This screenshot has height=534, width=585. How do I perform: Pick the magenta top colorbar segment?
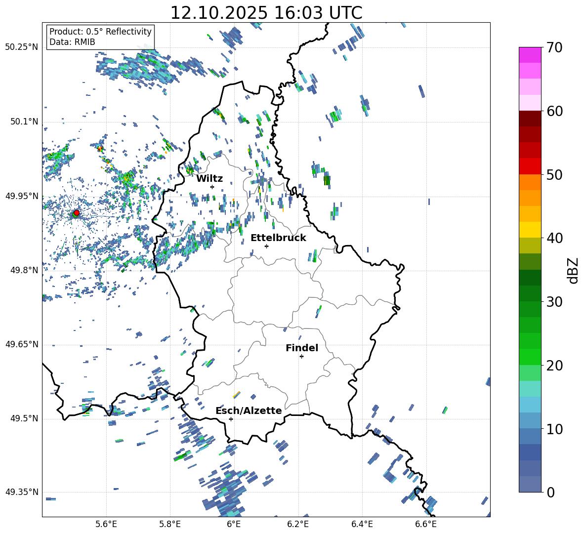[x=530, y=55]
